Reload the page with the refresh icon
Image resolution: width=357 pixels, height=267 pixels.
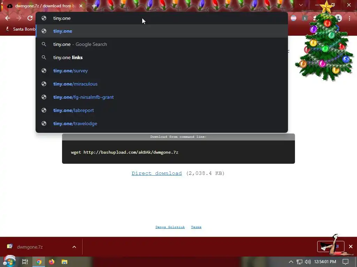tap(30, 18)
